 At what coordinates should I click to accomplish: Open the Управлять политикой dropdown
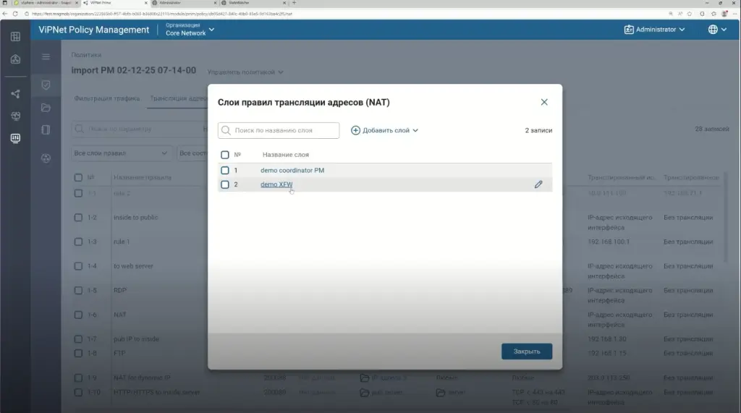[245, 72]
